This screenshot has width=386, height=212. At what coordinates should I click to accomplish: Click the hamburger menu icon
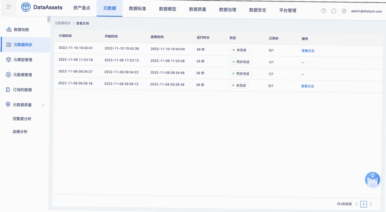pos(9,7)
